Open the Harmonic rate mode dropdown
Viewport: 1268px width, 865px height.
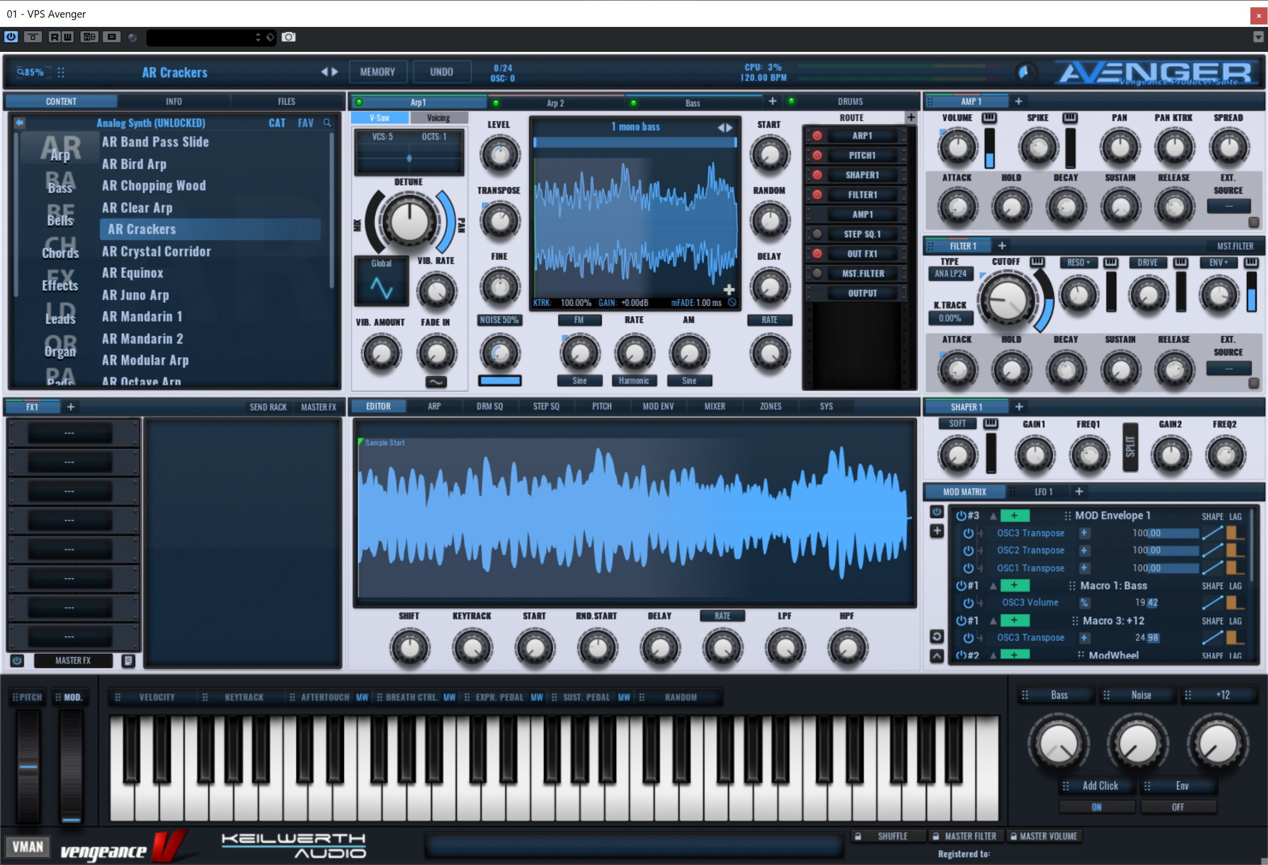click(634, 380)
